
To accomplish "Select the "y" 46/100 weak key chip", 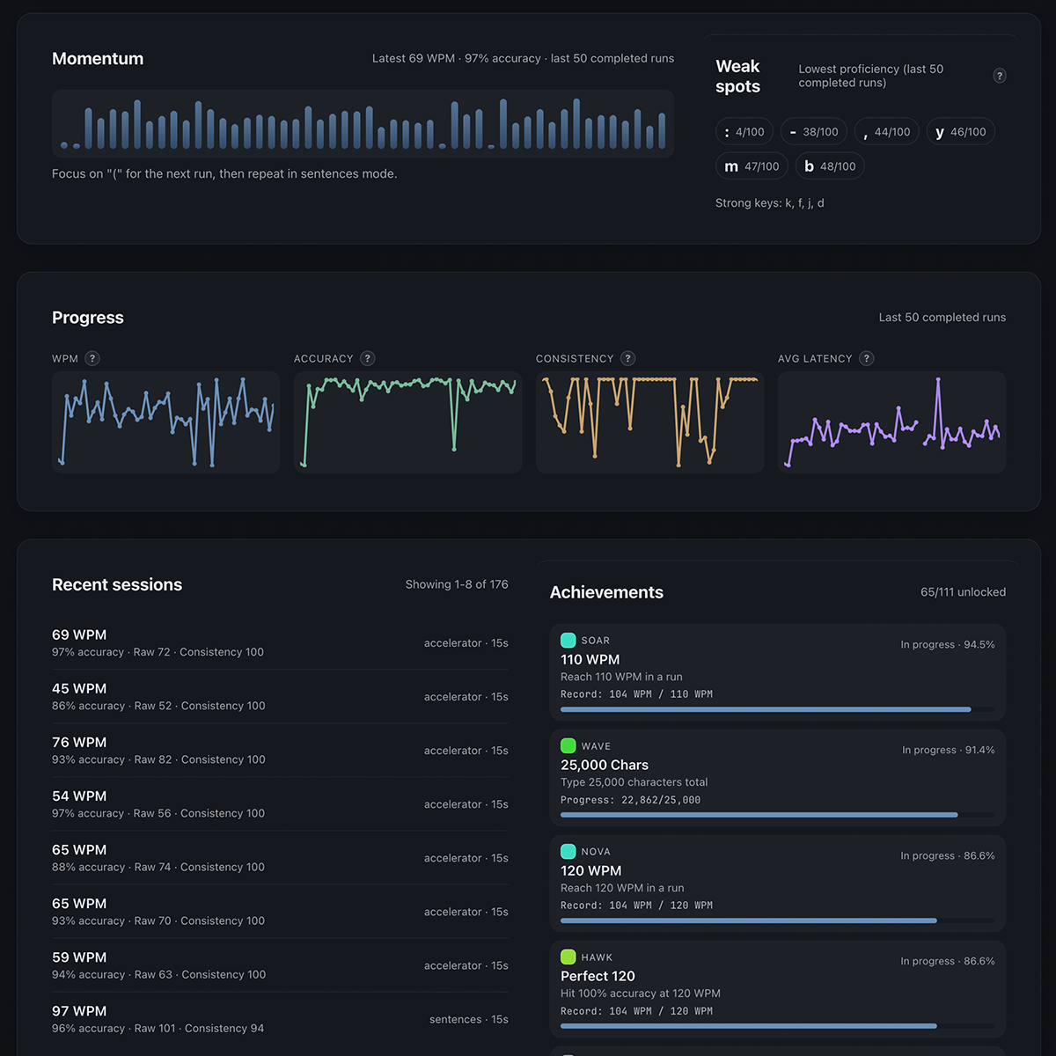I will point(960,131).
